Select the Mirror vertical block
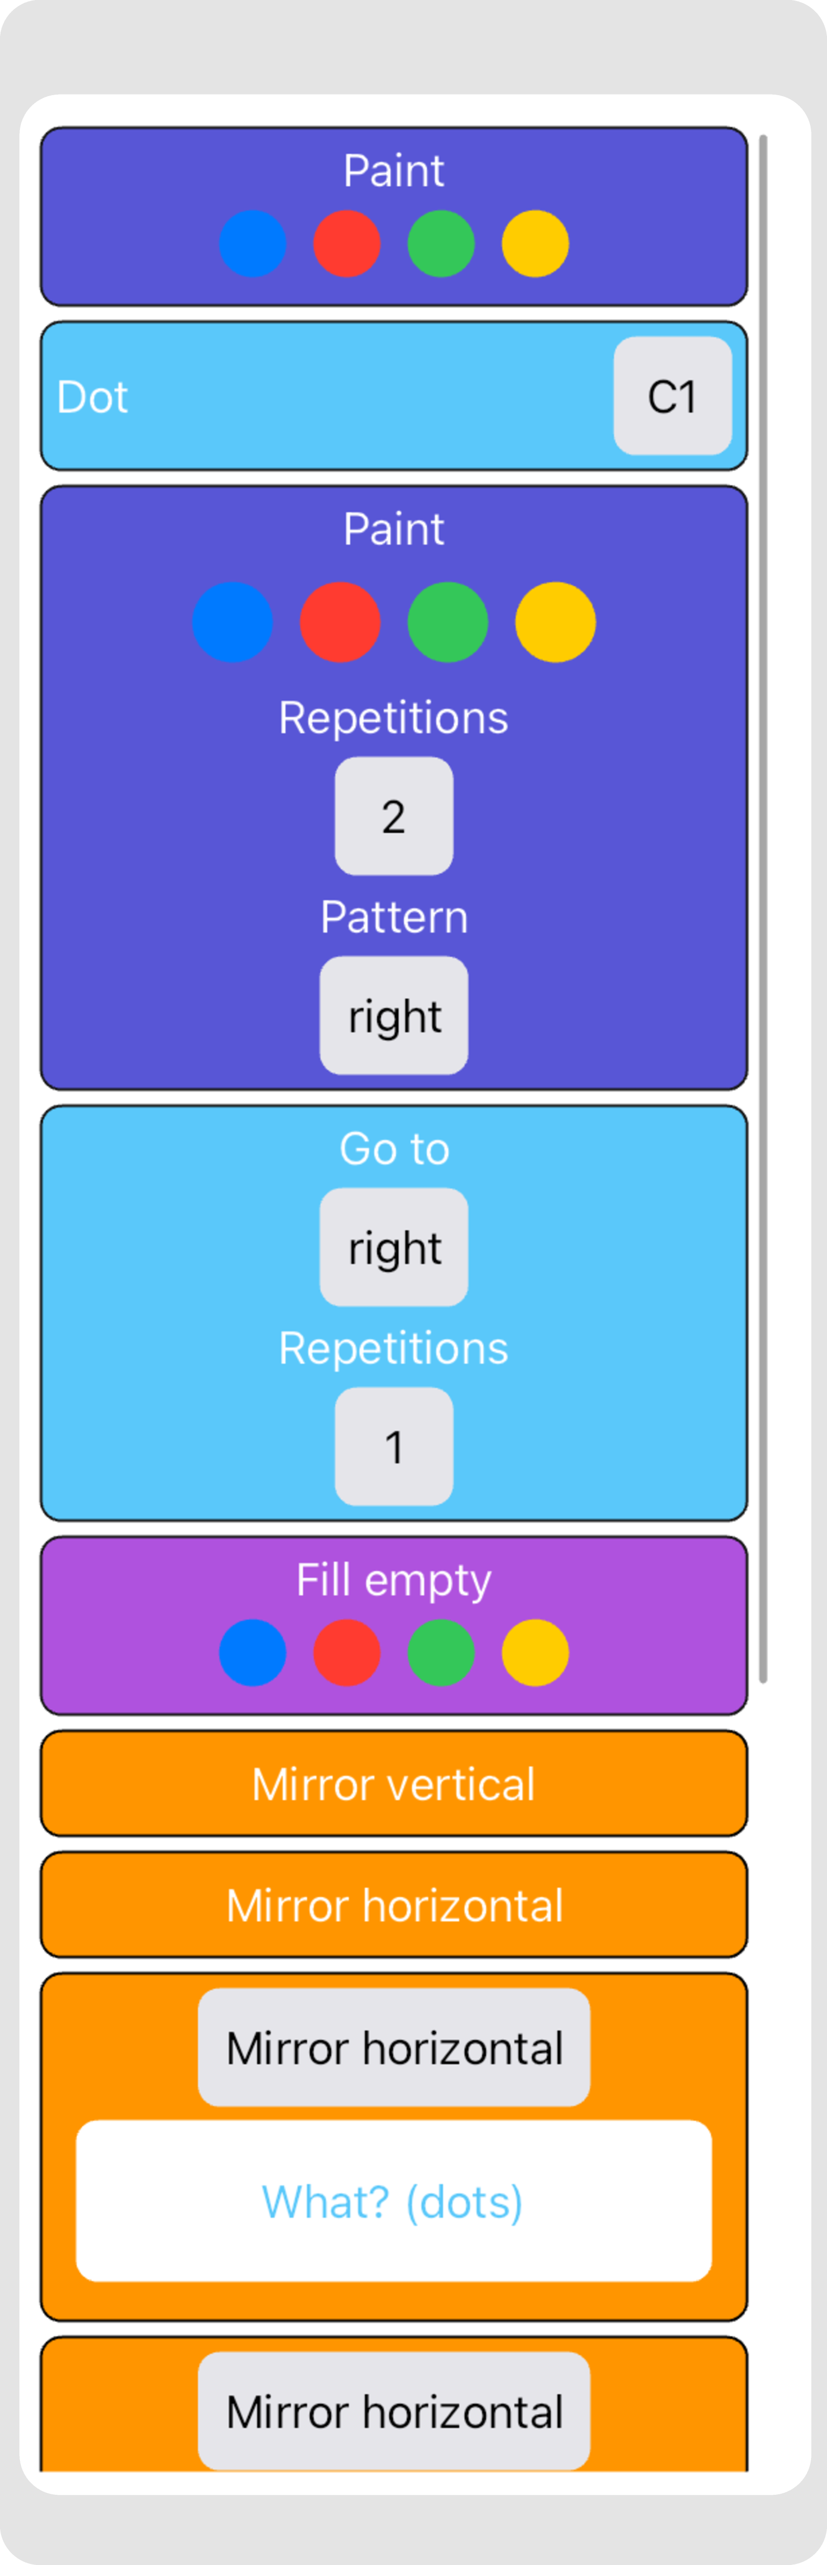This screenshot has width=827, height=2565. coord(394,1784)
